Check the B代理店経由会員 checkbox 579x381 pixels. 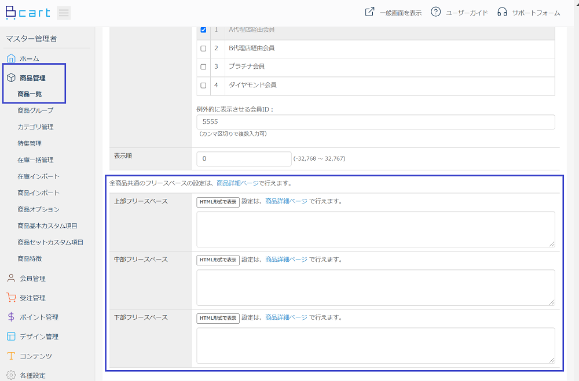pyautogui.click(x=203, y=49)
